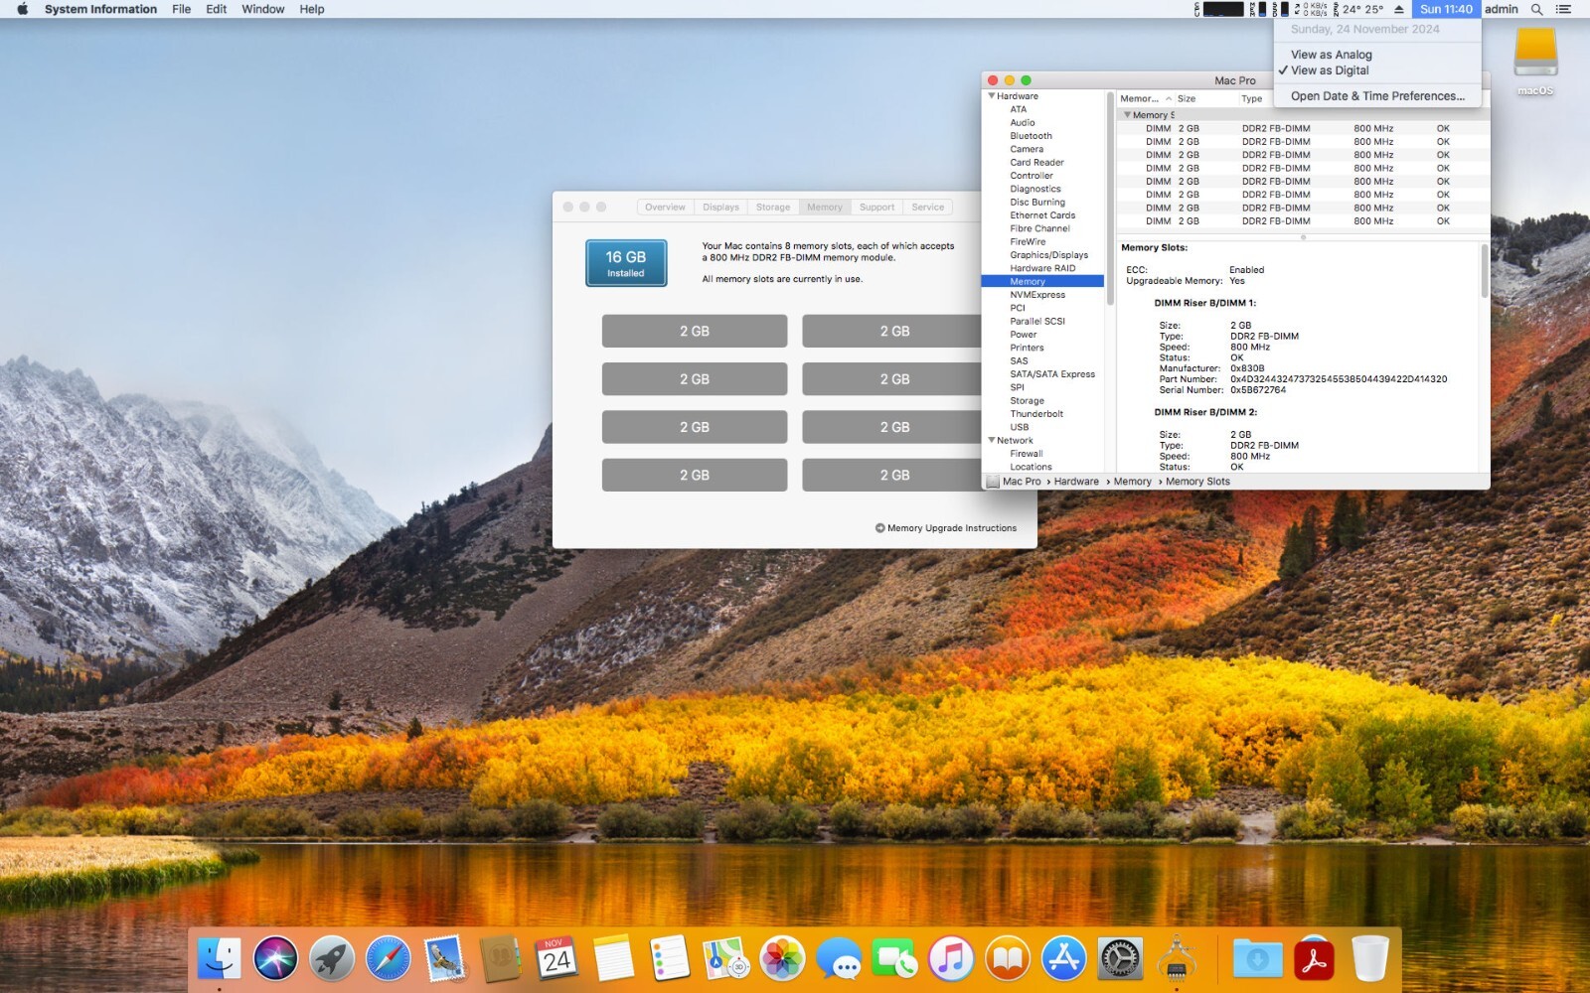Switch to Displays tab
Viewport: 1590px width, 993px height.
(720, 208)
